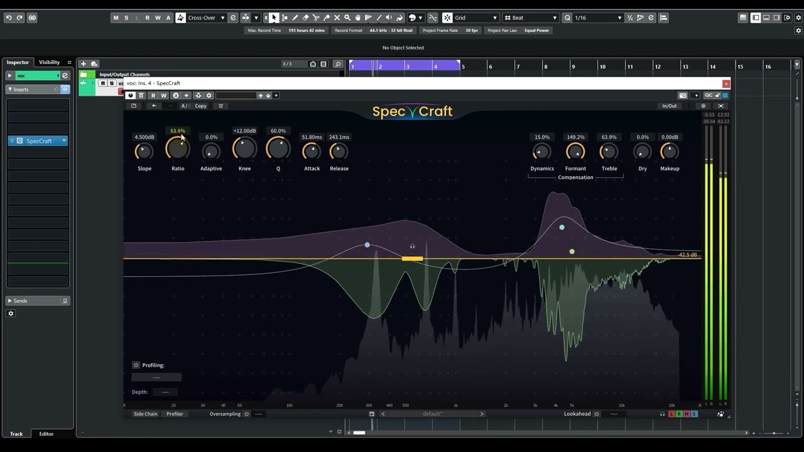
Task: Click ruler bar marker 9
Action: [x=573, y=67]
